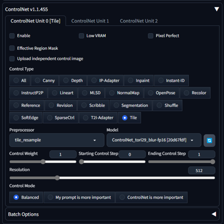Viewport: 224px width, 224px height.
Task: Select the All control type
Action: coord(20,81)
